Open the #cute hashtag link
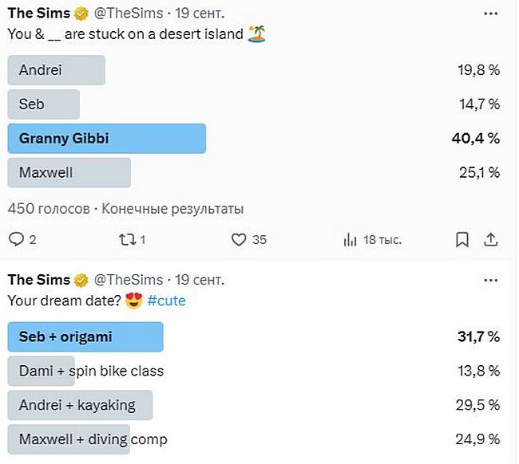519x464 pixels. coord(166,301)
